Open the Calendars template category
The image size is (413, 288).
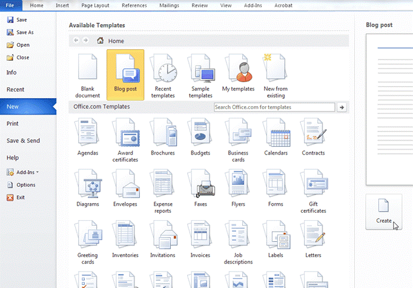(276, 137)
